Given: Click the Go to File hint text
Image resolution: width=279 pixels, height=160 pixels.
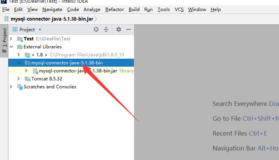Looking at the screenshot, I should coord(227,118).
